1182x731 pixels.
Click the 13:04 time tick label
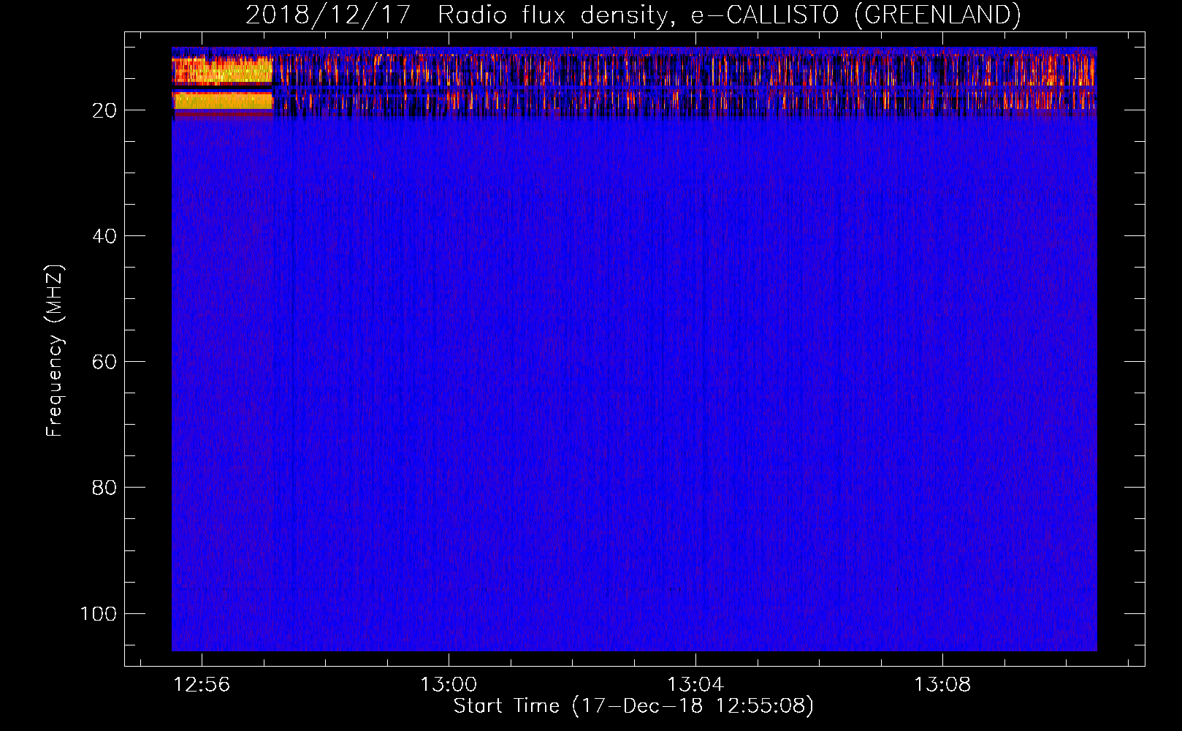click(695, 684)
